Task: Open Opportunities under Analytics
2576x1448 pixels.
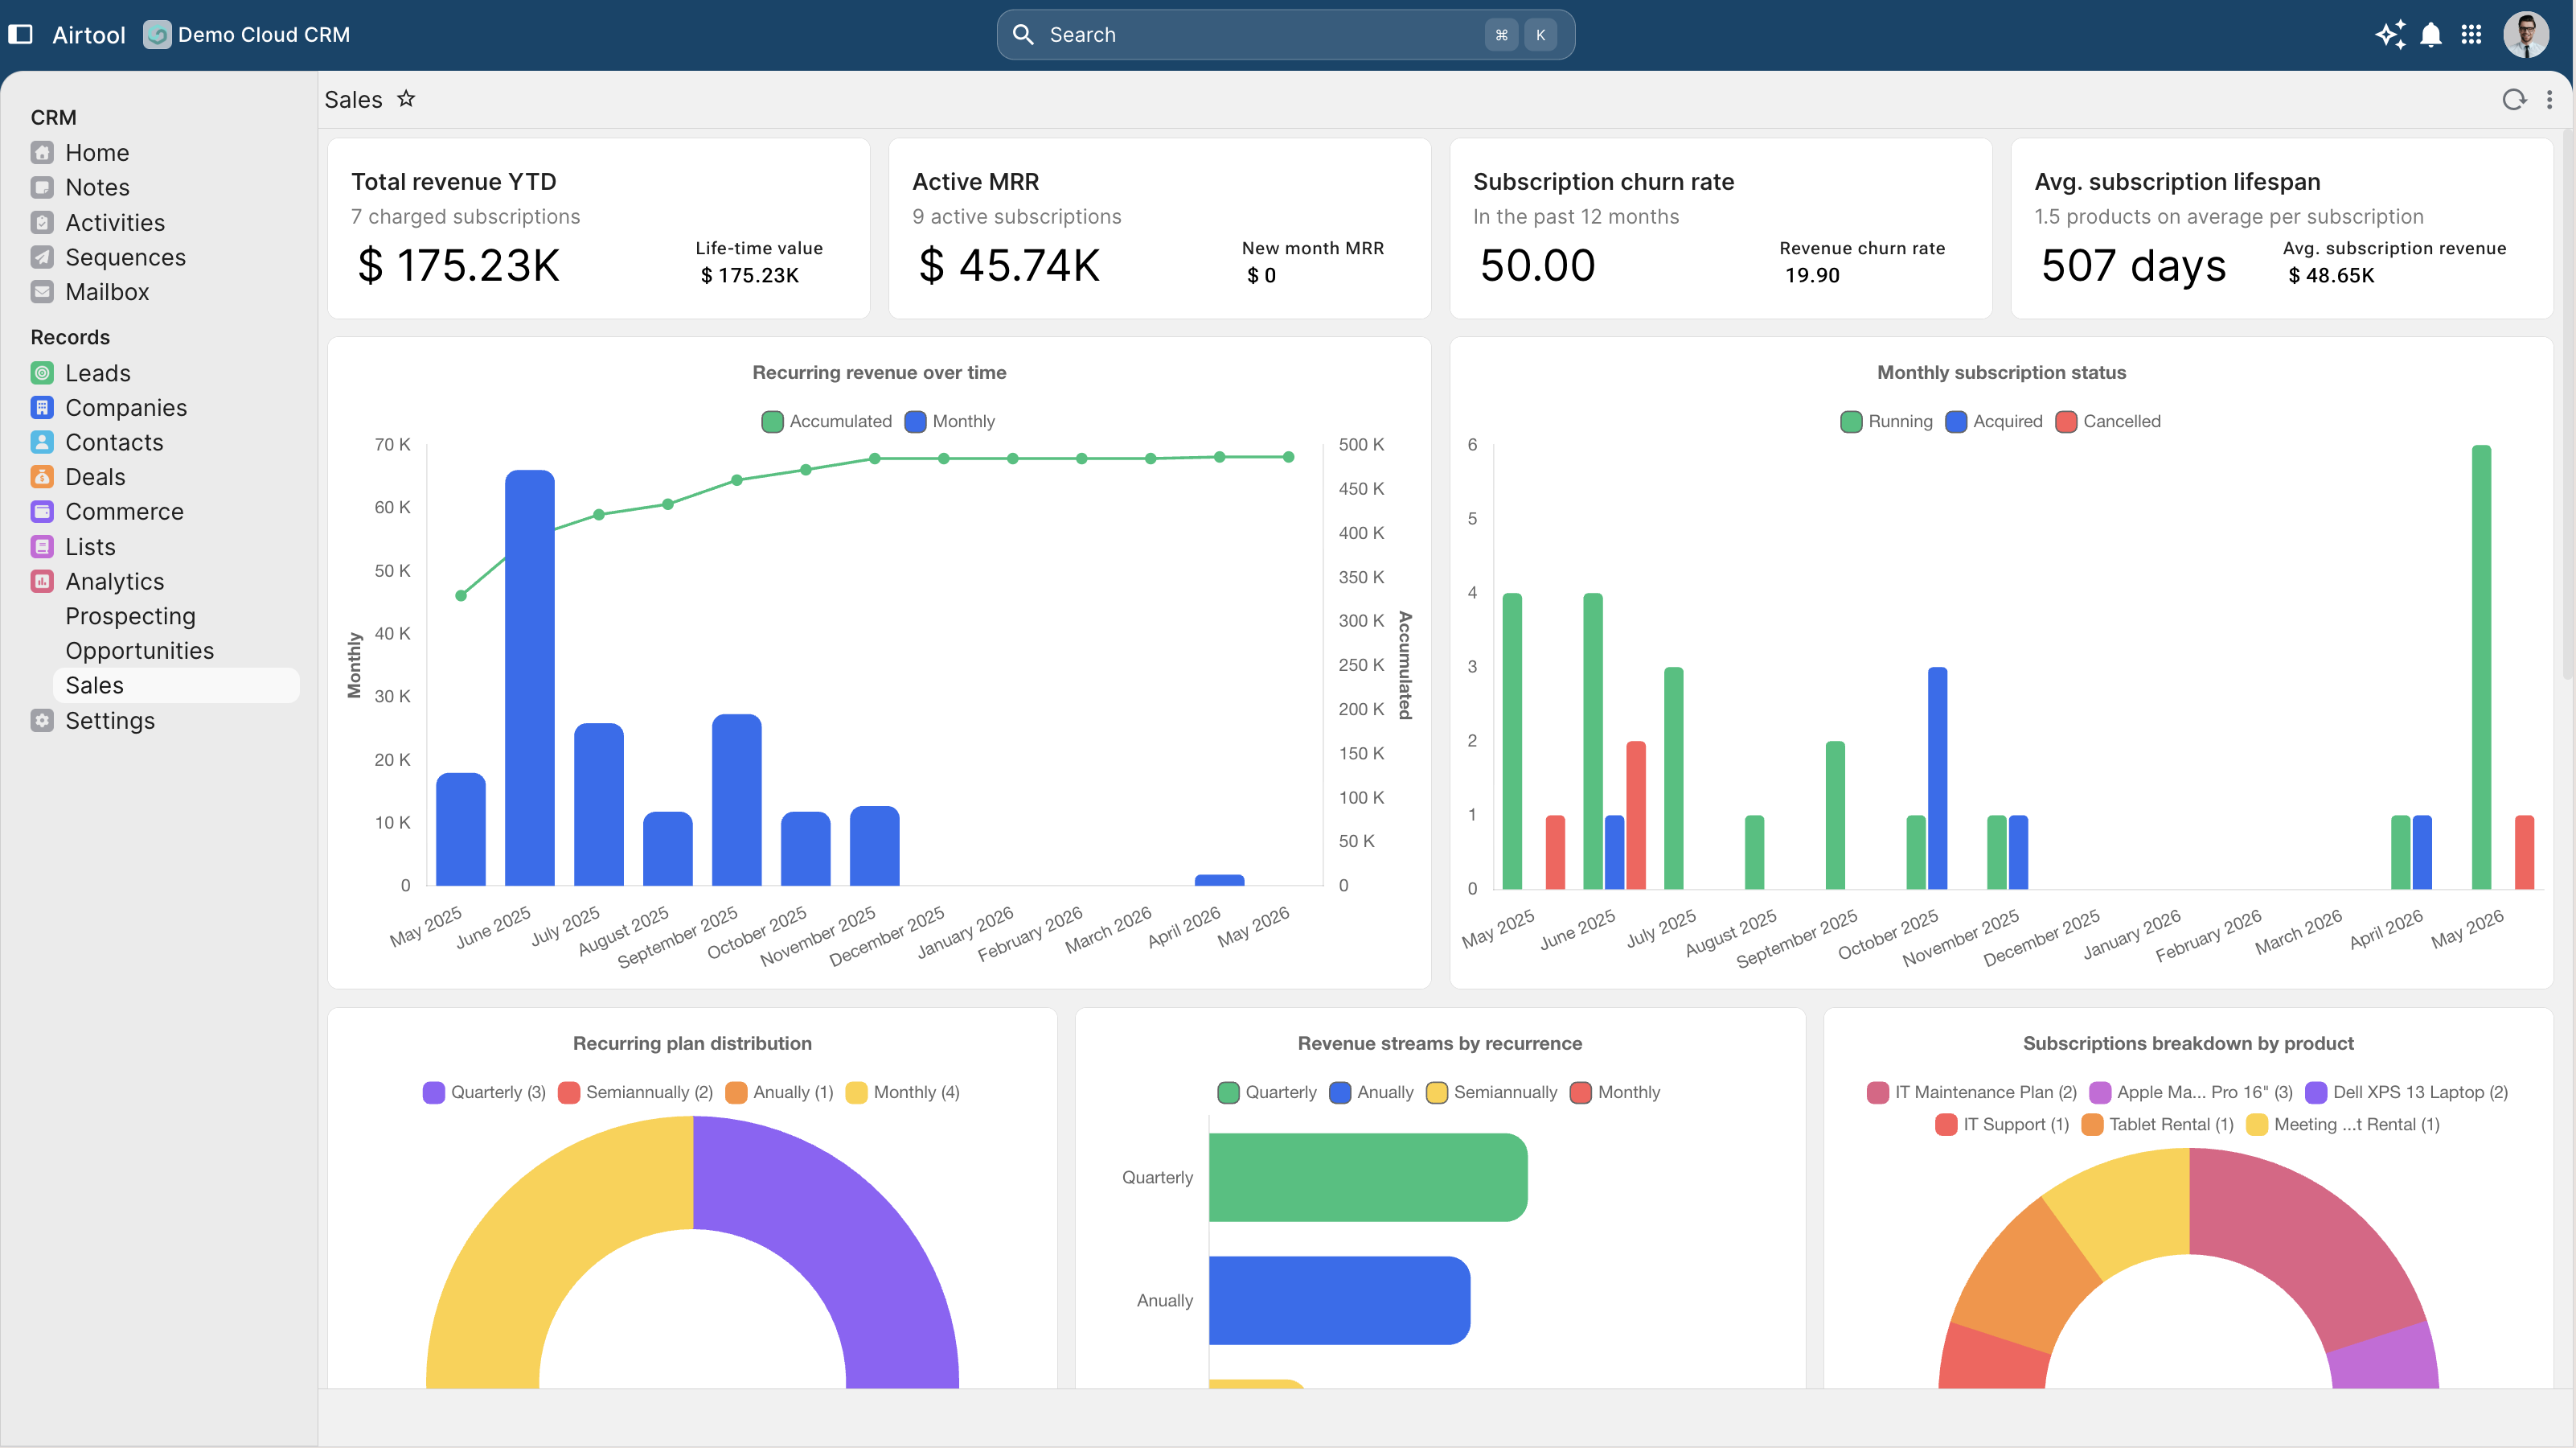Action: pos(140,651)
